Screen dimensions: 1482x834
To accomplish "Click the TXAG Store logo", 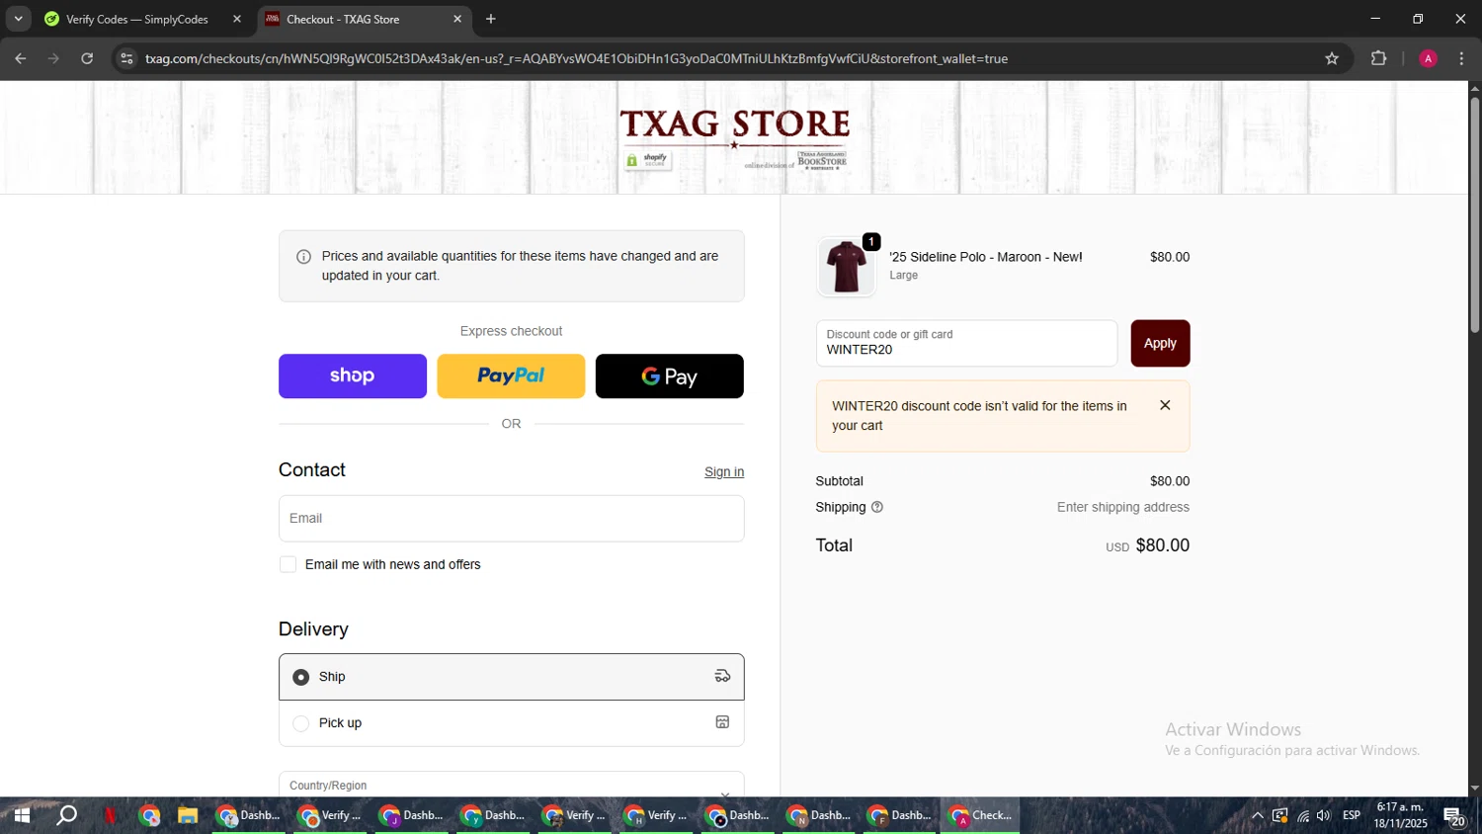I will (735, 125).
